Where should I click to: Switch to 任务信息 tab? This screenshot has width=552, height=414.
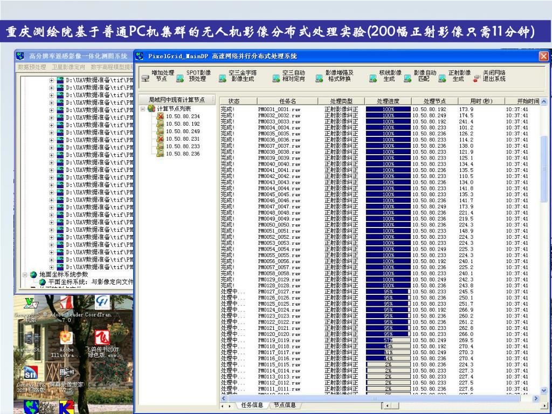[x=252, y=405]
